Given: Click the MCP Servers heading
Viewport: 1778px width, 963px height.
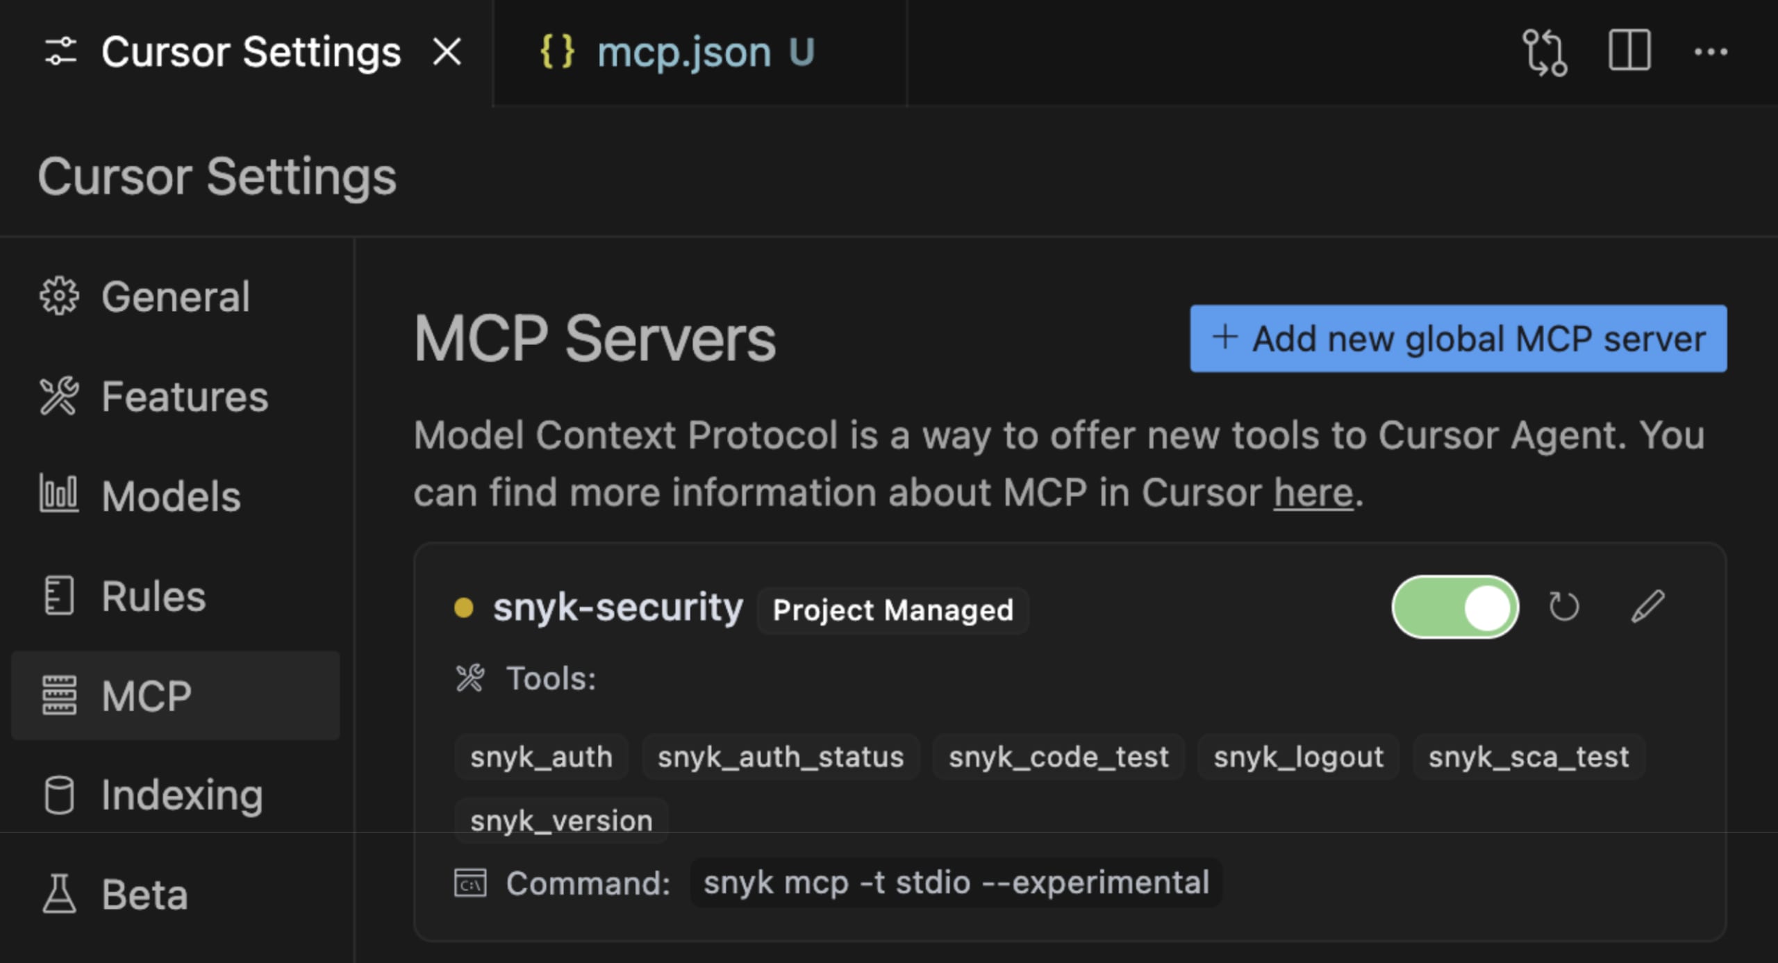Looking at the screenshot, I should click(x=595, y=339).
